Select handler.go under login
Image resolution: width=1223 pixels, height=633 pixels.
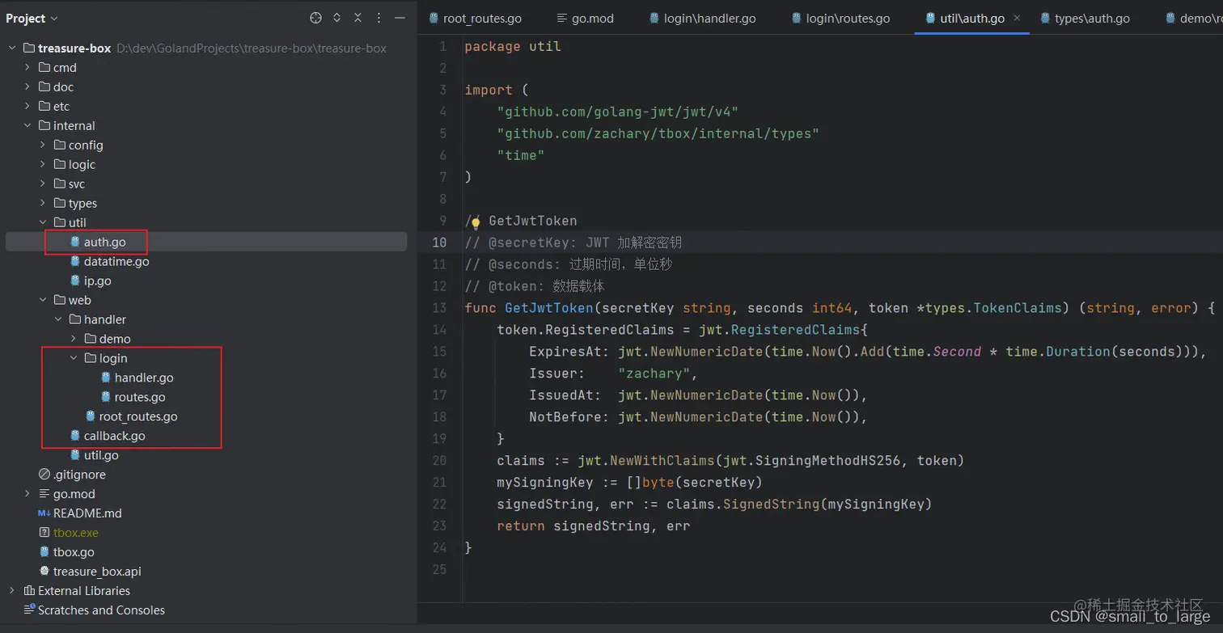pyautogui.click(x=144, y=378)
